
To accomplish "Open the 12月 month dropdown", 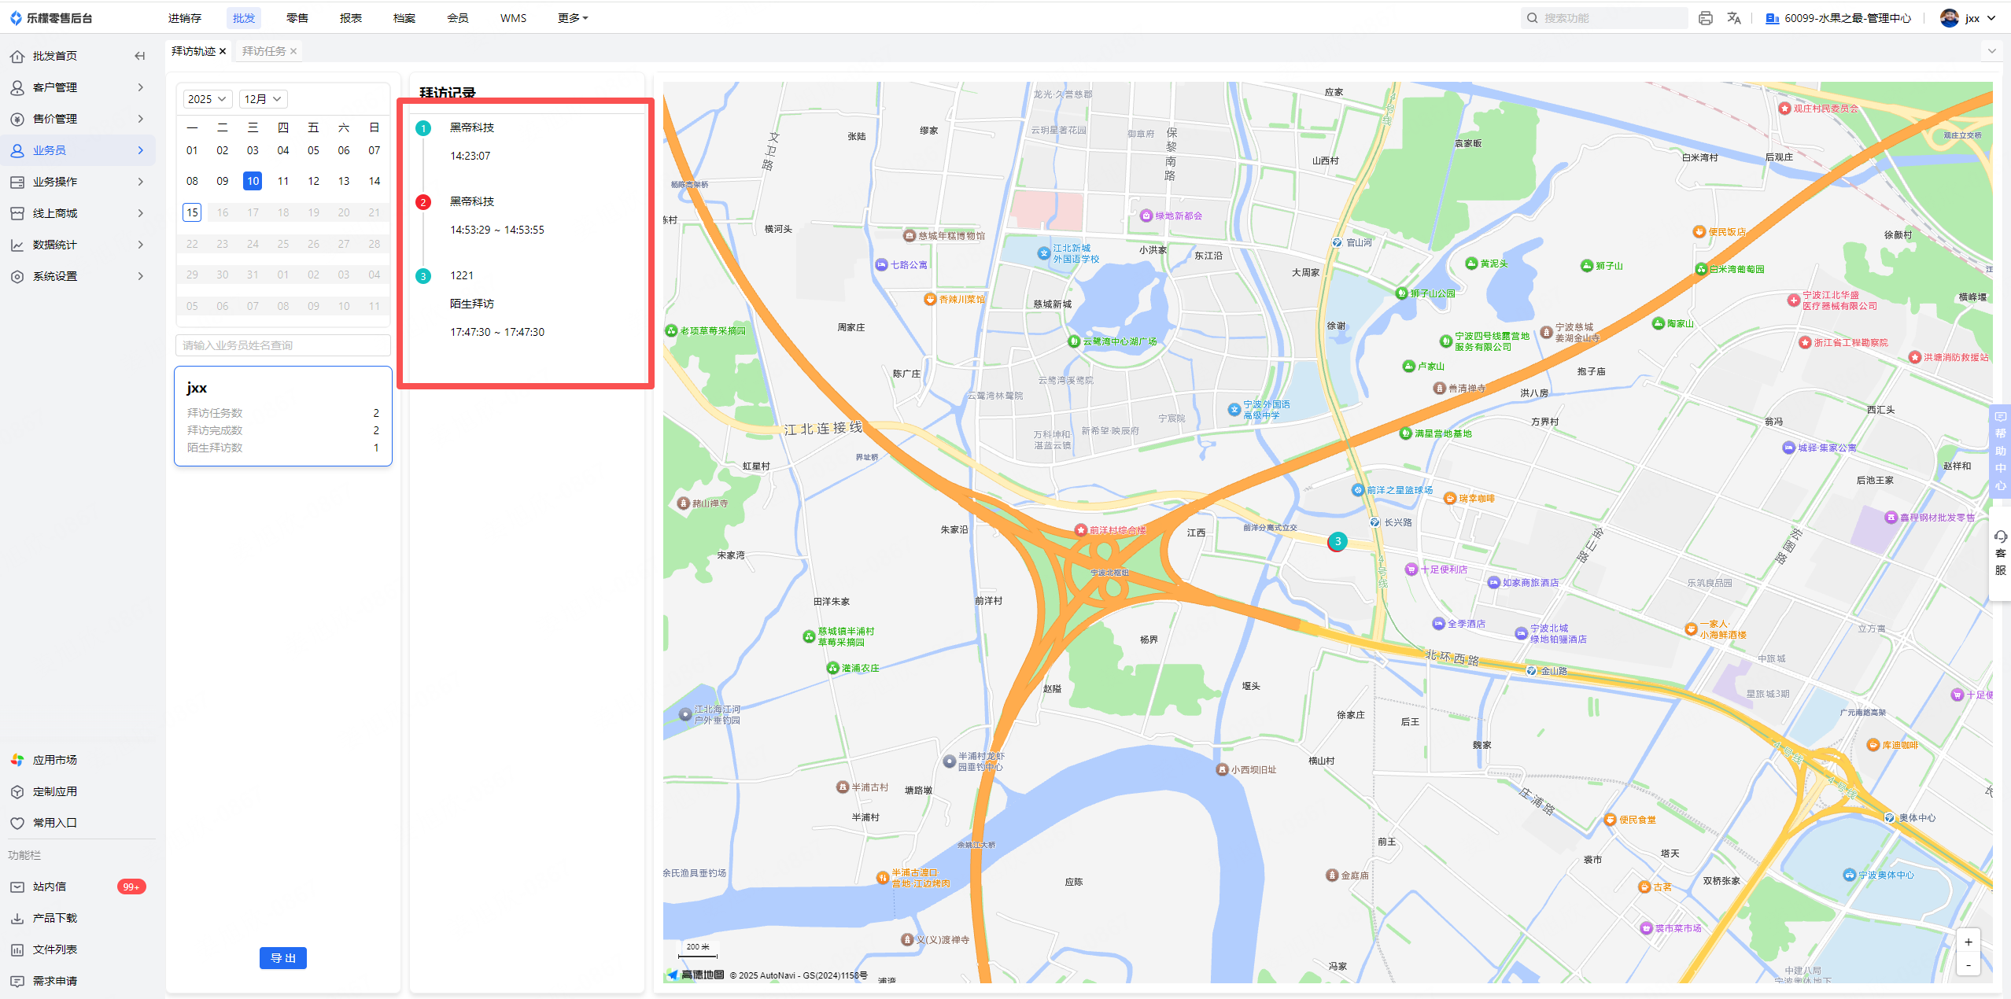I will pos(262,99).
